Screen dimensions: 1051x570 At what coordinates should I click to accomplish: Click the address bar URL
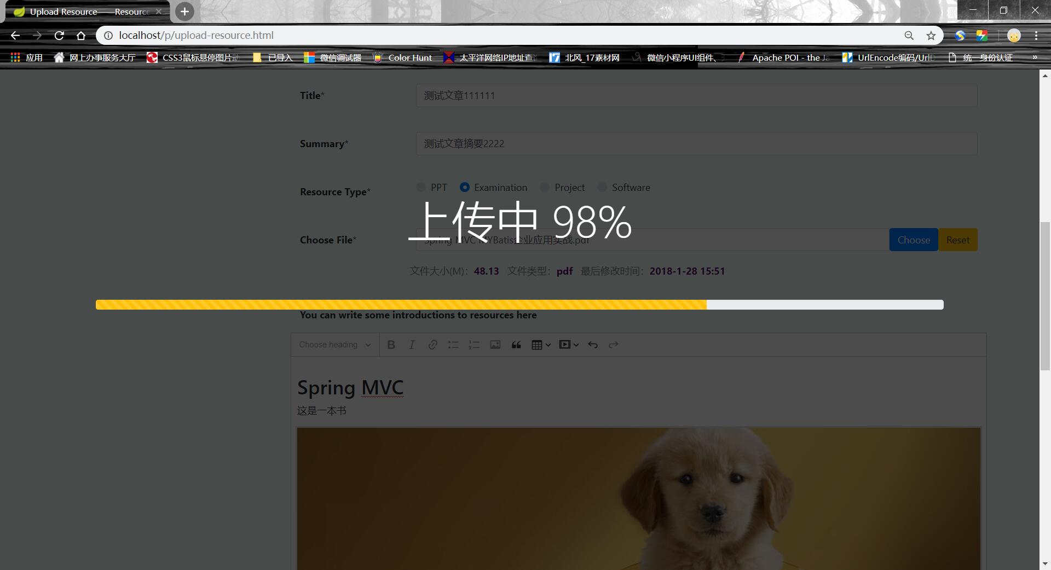click(196, 36)
